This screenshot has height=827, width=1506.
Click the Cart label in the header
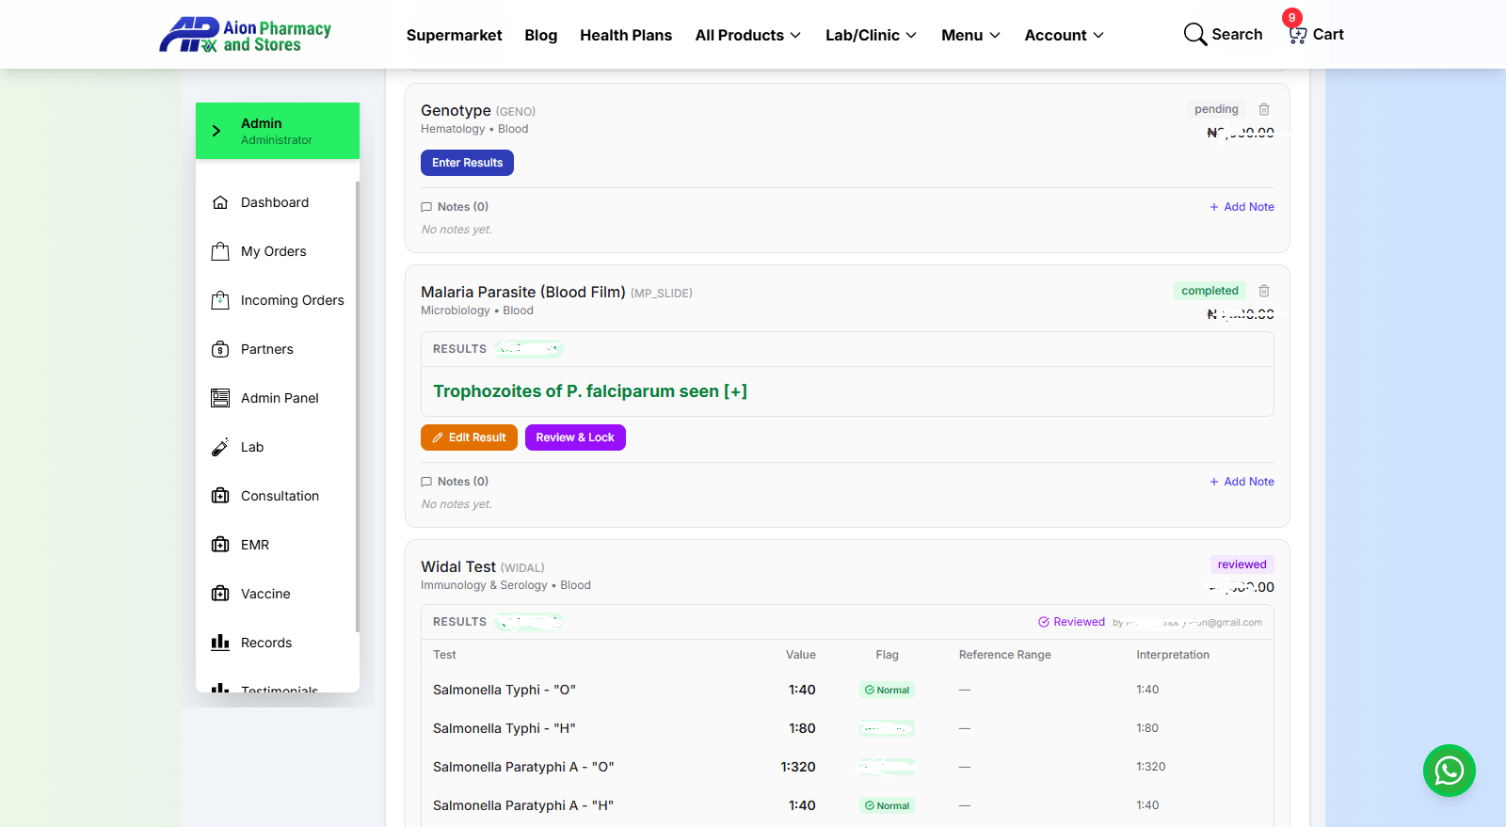click(1328, 35)
